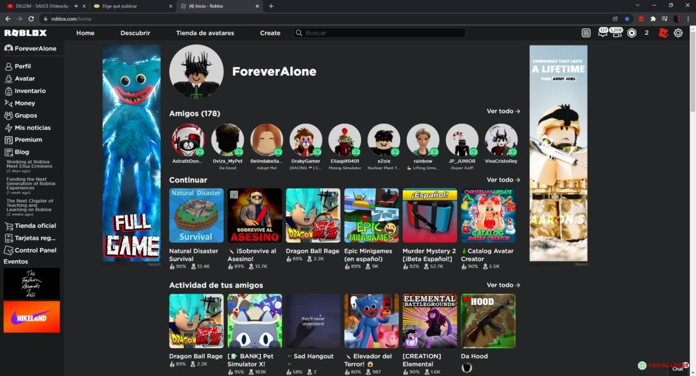Go to Home in Roblox navbar

click(x=85, y=33)
